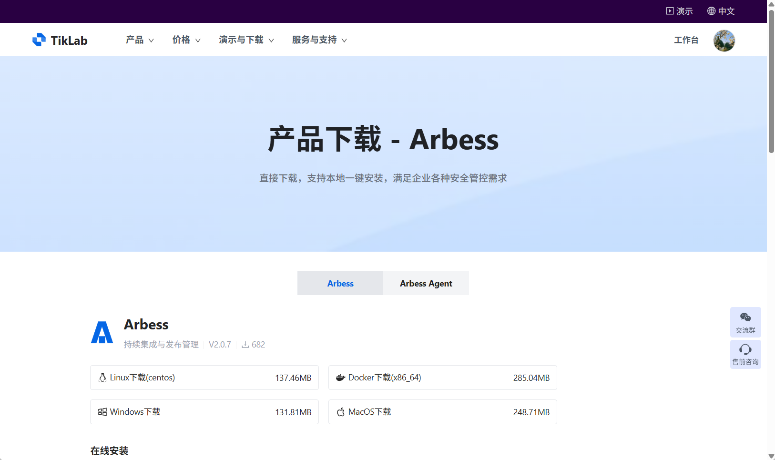Click the Arbess blue product logo

tap(102, 332)
